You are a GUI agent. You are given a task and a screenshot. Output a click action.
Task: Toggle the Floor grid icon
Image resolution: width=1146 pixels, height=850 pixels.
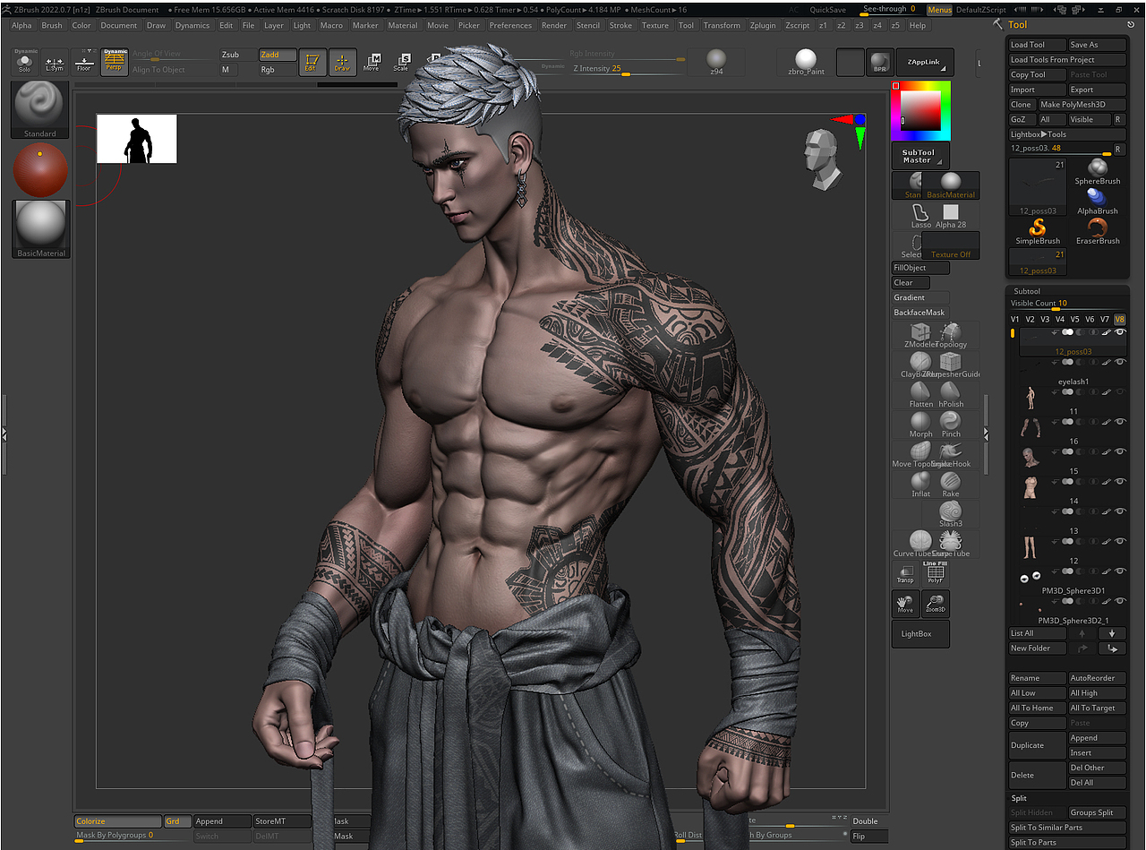[x=84, y=61]
